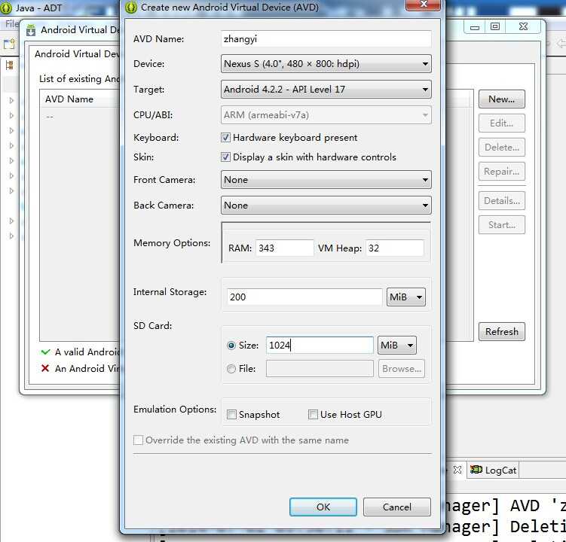Open the Device dropdown showing Nexus S
The width and height of the screenshot is (566, 542).
(x=326, y=64)
